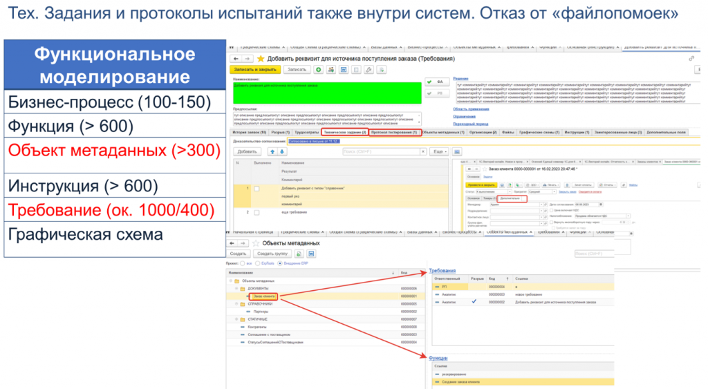Open the Область применения link
The height and width of the screenshot is (389, 708).
click(471, 109)
